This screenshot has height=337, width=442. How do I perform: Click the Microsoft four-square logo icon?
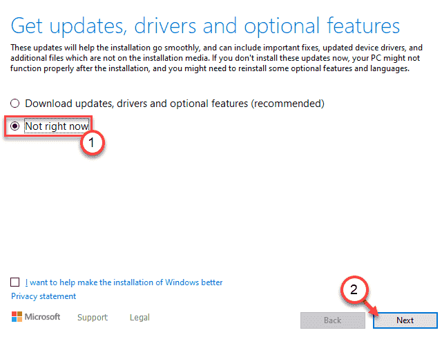pos(17,317)
